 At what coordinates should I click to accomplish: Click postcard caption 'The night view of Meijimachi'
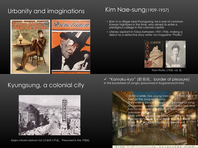(x=141, y=147)
